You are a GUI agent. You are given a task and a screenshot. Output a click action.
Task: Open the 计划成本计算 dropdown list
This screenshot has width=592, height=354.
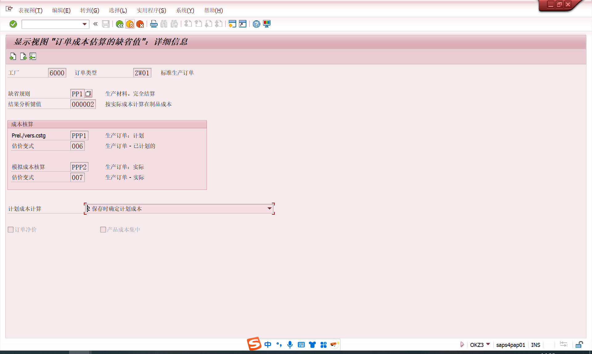[269, 209]
